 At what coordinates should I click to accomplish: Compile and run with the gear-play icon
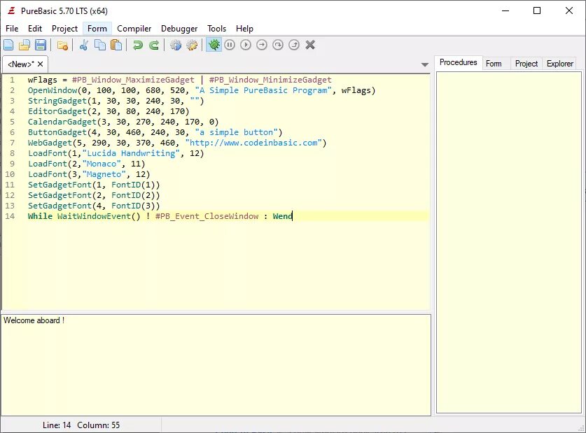pos(176,45)
